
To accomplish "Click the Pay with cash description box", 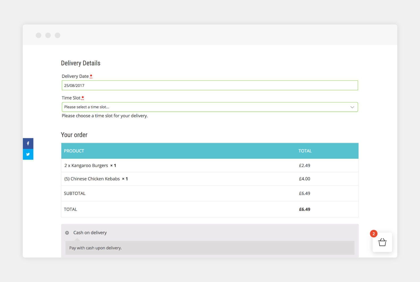I will click(209, 248).
